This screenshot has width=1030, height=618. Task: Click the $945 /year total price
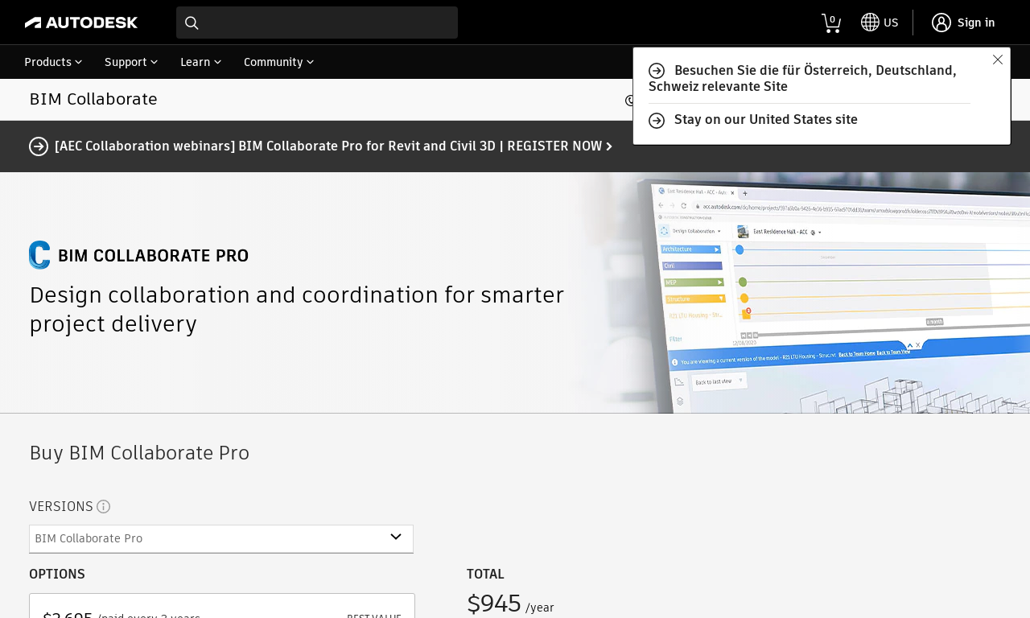(510, 604)
